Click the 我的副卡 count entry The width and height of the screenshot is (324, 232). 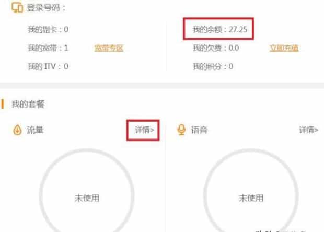[48, 30]
